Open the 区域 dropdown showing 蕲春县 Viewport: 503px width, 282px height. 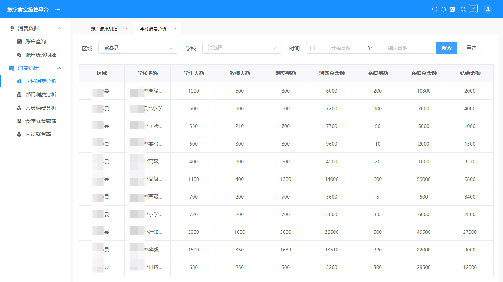point(138,47)
